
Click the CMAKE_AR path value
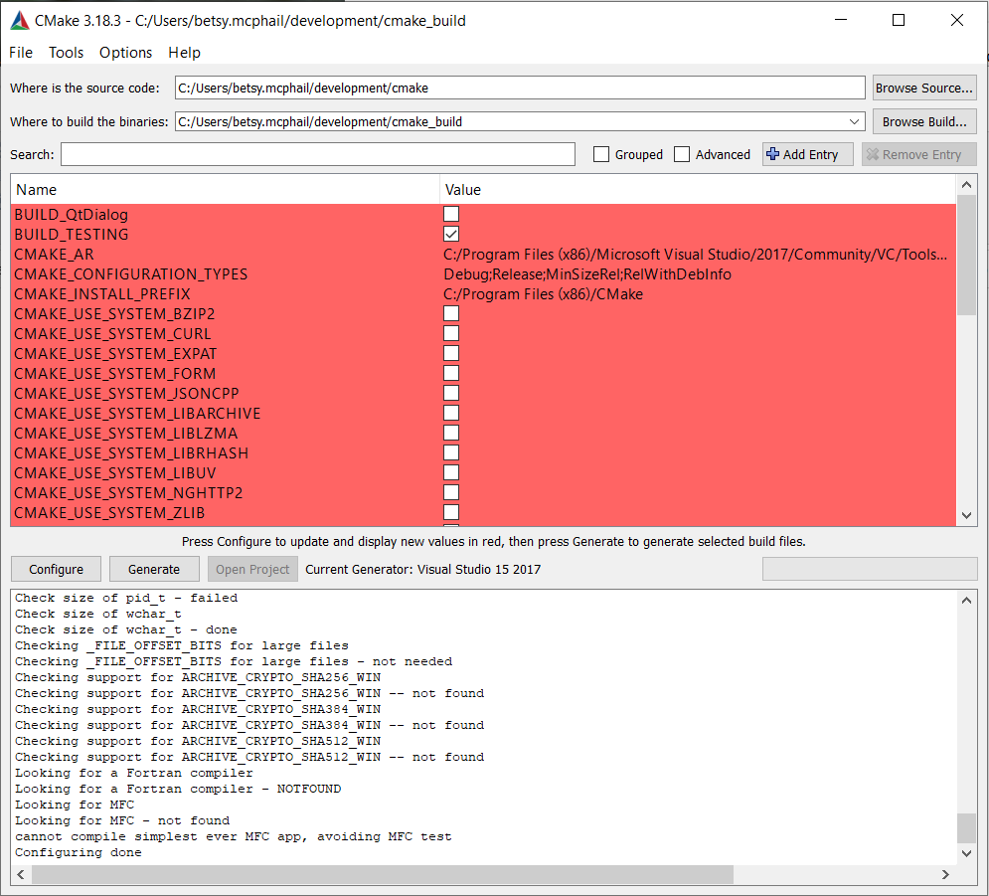click(696, 255)
